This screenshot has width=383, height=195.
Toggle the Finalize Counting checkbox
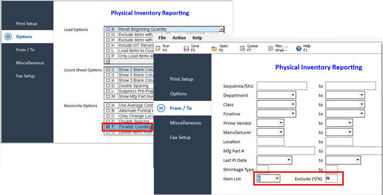[x=108, y=127]
